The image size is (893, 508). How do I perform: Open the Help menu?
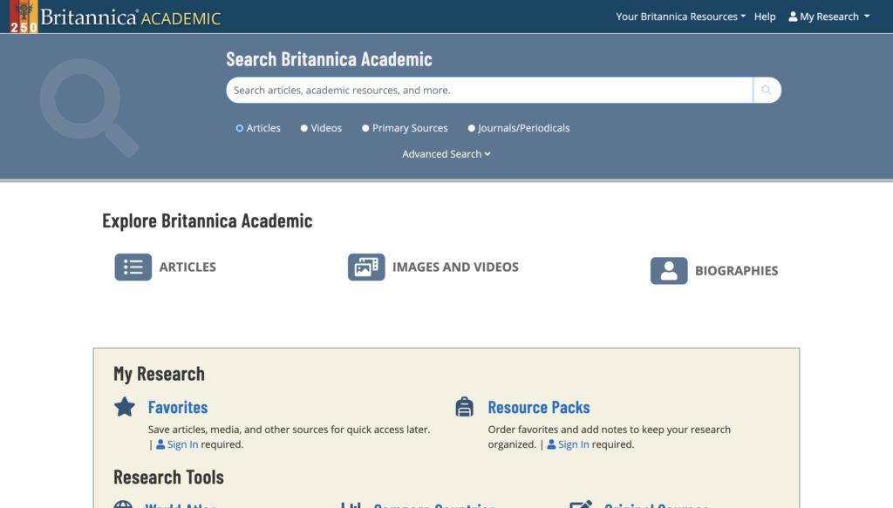[x=765, y=16]
